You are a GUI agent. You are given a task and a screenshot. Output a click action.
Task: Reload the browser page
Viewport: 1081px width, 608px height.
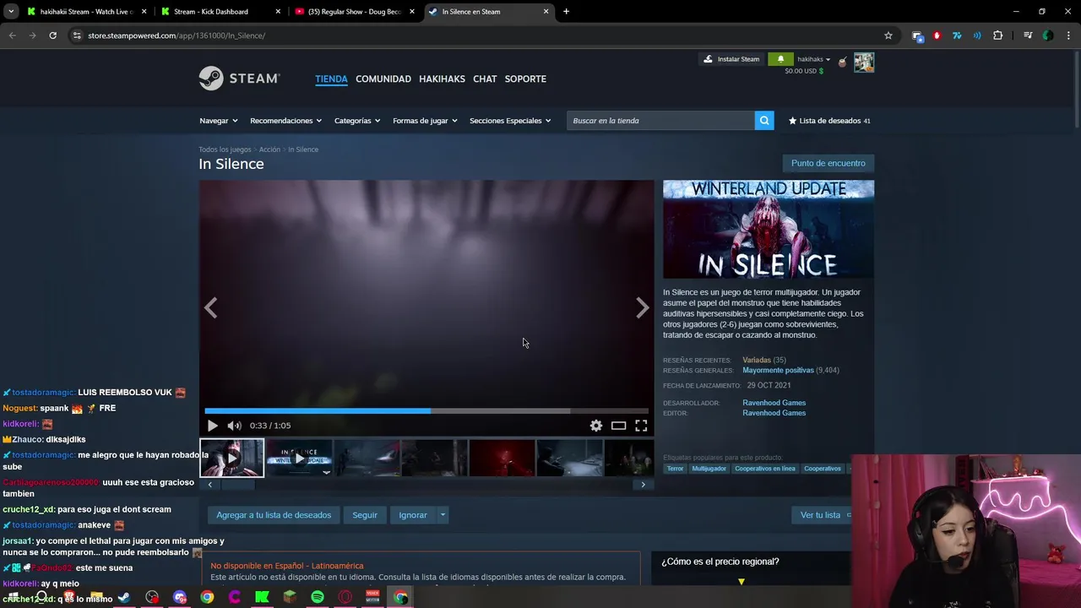click(x=52, y=35)
